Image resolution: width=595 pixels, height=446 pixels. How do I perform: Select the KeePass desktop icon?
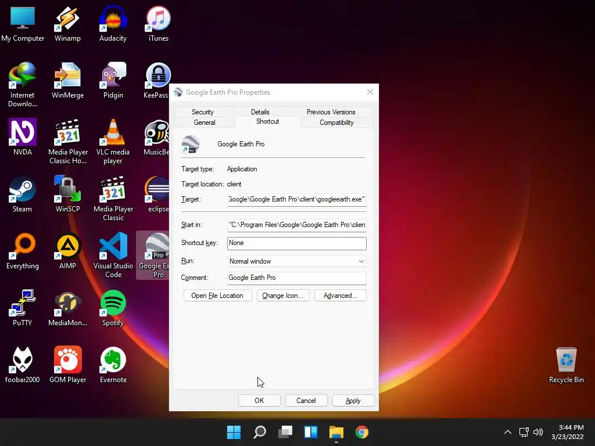point(156,80)
